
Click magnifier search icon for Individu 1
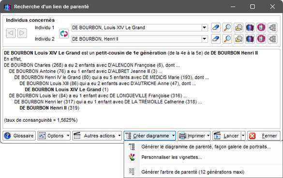tap(227, 28)
